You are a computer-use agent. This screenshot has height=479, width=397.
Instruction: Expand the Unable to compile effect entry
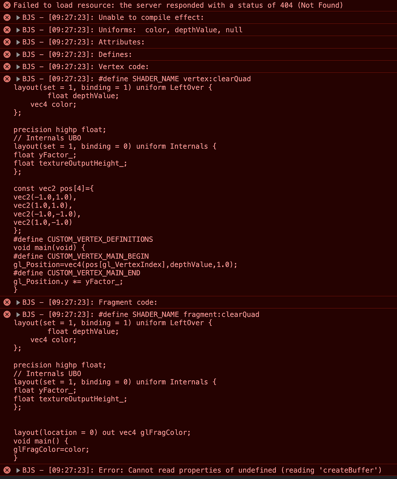(18, 17)
